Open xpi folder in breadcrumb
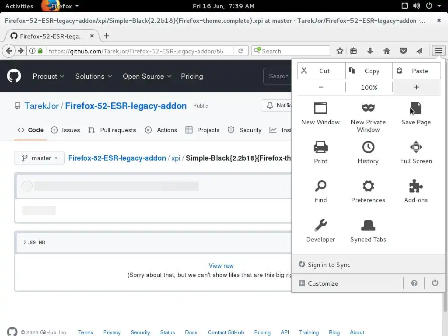 click(176, 158)
